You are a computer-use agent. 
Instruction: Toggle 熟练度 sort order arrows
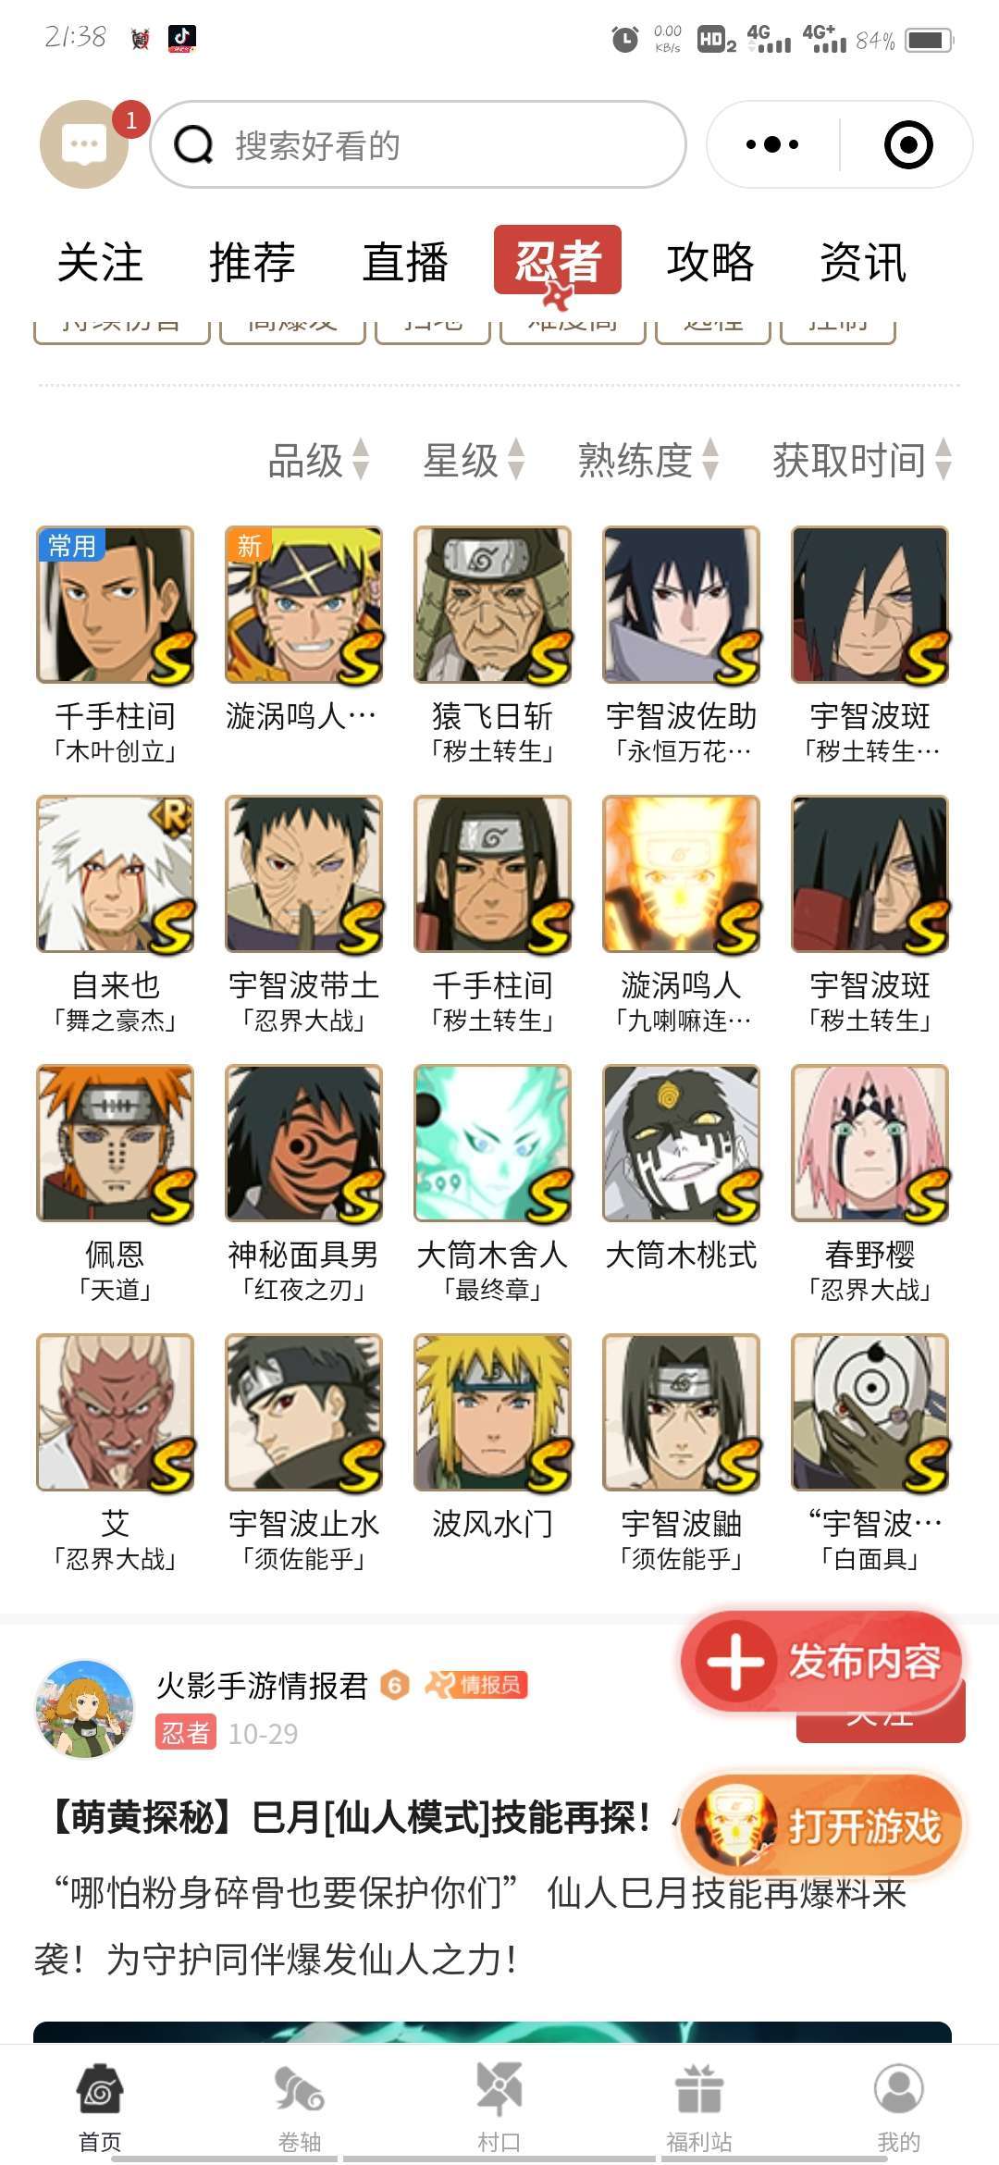pyautogui.click(x=710, y=459)
